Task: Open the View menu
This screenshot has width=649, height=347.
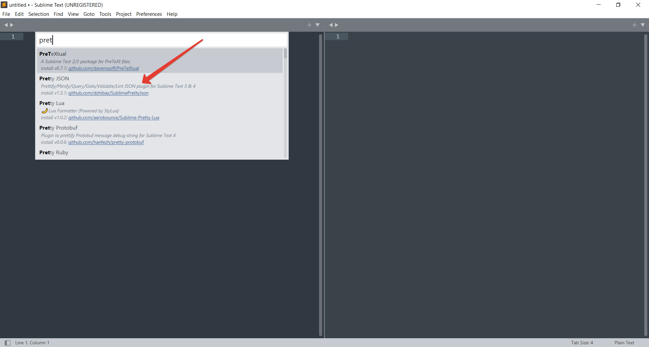Action: click(73, 14)
